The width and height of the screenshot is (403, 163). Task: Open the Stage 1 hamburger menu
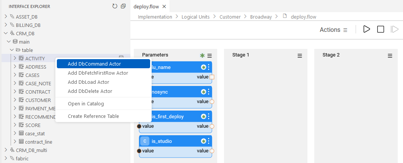pos(300,55)
